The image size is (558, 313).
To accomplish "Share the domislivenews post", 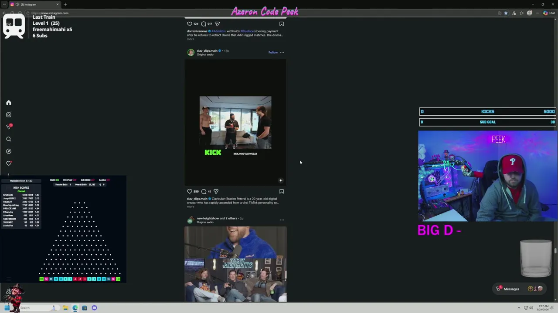I will [217, 24].
